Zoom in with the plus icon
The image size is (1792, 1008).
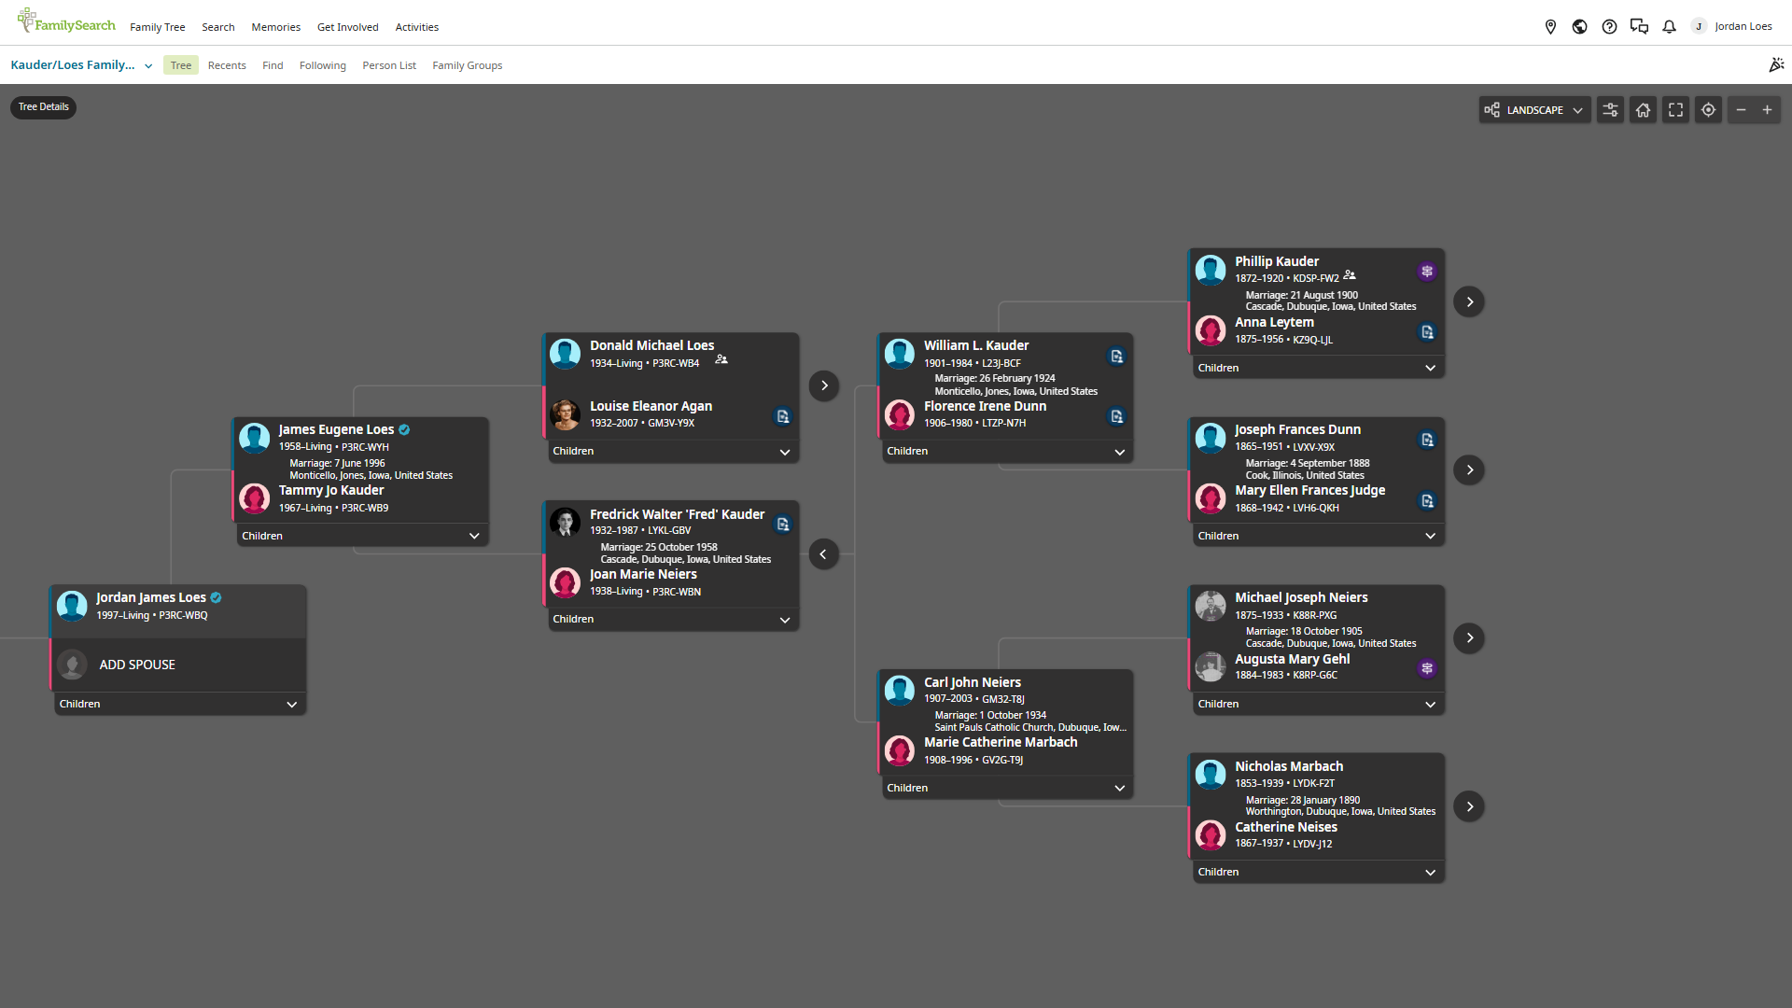[1767, 110]
